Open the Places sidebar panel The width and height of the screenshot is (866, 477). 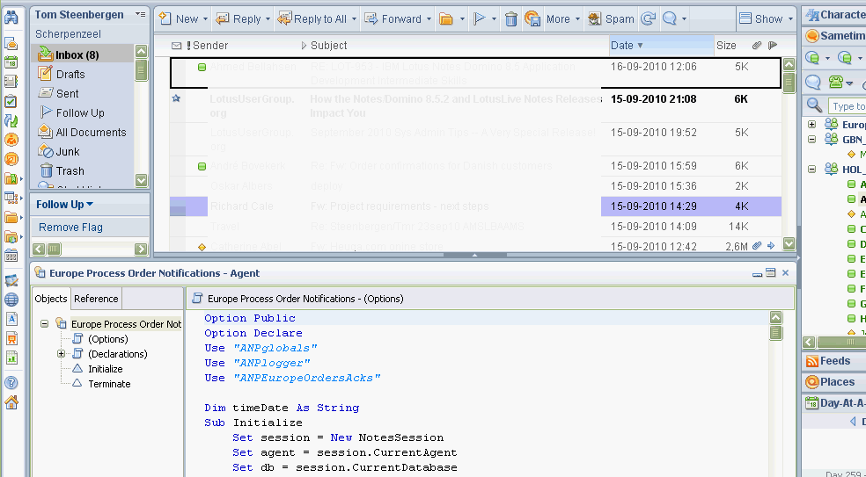834,382
